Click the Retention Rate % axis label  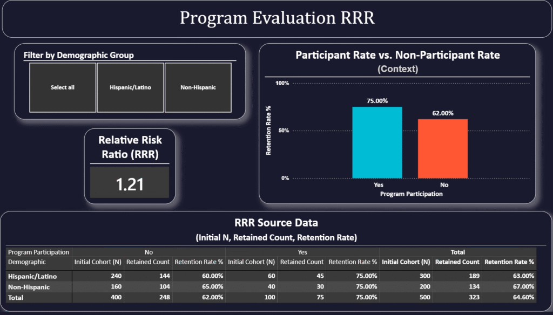268,130
